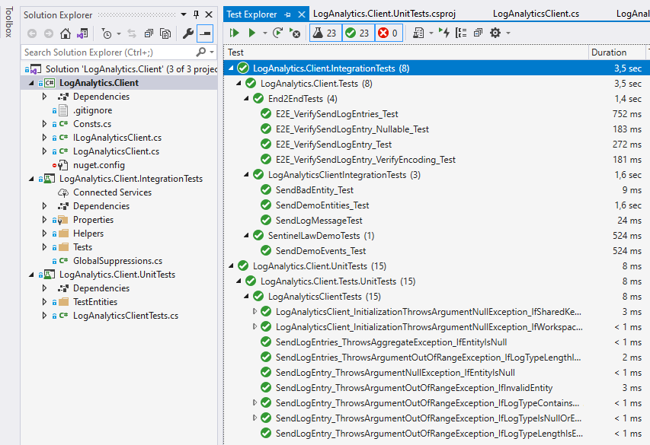Viewport: 650px width, 445px height.
Task: Open the Run dropdown arrow in Test Explorer
Action: 264,33
